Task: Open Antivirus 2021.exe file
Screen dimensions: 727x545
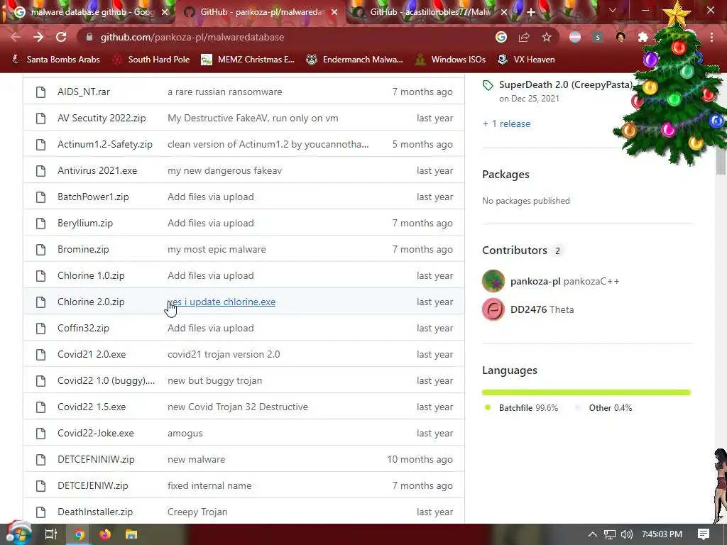Action: point(97,170)
